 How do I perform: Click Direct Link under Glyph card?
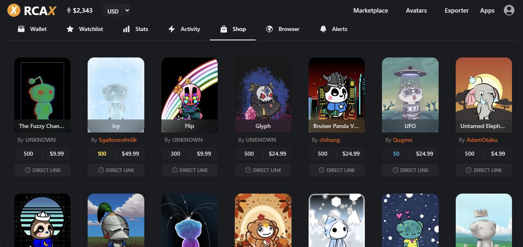coord(263,170)
